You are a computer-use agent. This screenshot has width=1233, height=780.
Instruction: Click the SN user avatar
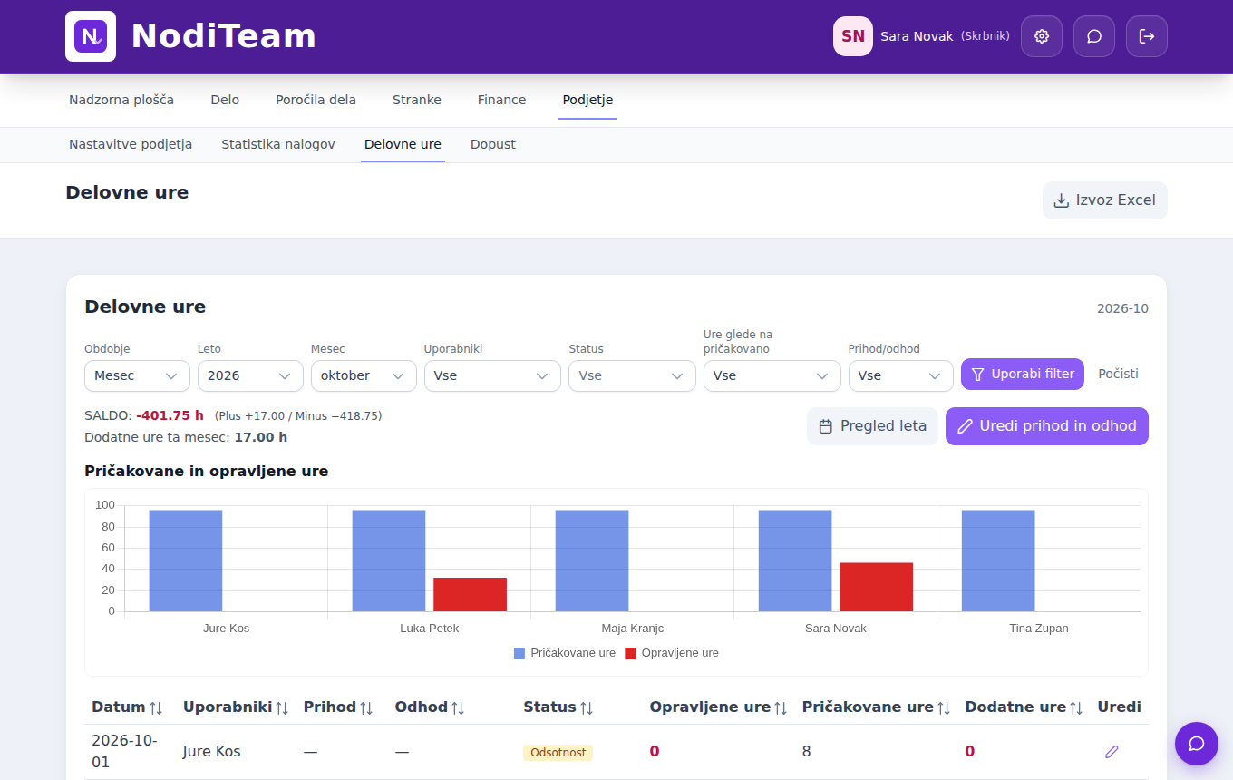[853, 36]
